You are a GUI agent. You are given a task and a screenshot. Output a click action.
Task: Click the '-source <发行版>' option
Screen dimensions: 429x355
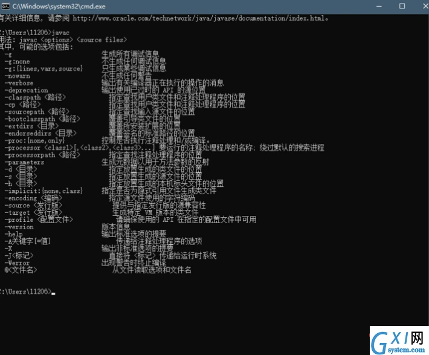33,205
